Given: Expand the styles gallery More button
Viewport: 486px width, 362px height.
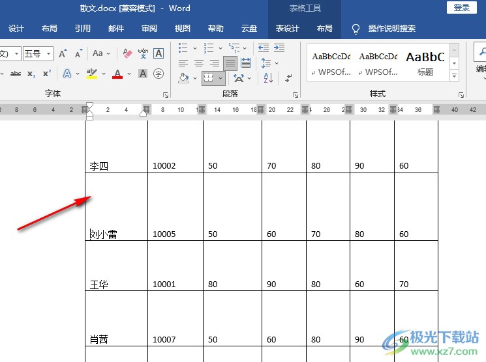Looking at the screenshot, I should click(454, 75).
